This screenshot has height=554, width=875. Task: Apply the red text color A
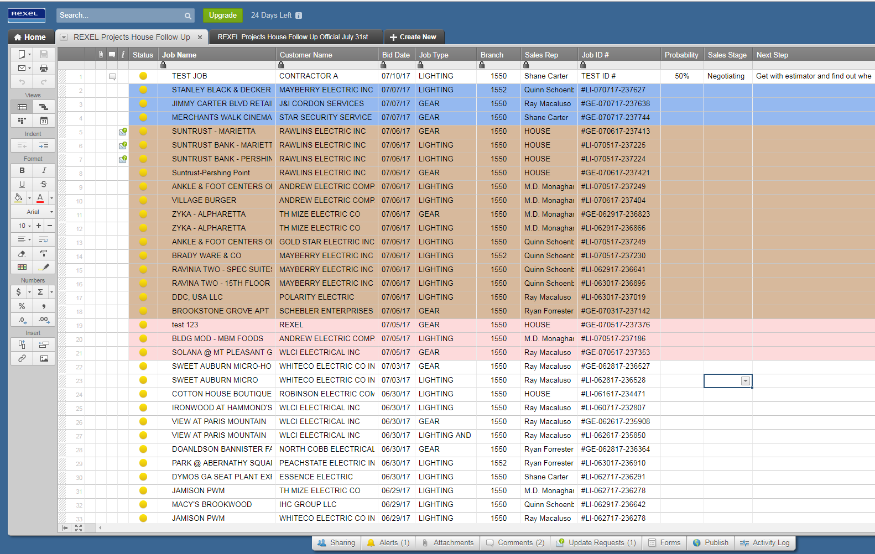coord(40,197)
